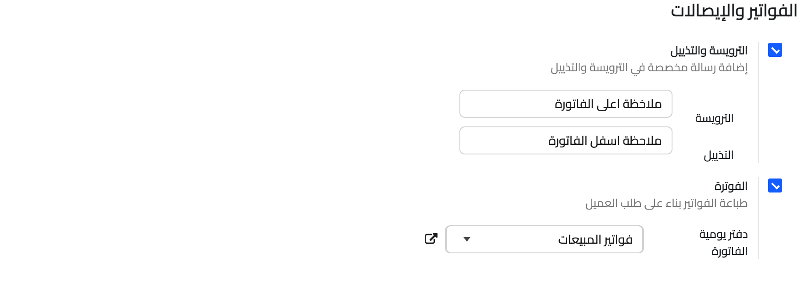Click the dropdown caret arrow in journal selector
The image size is (804, 308).
coord(467,239)
